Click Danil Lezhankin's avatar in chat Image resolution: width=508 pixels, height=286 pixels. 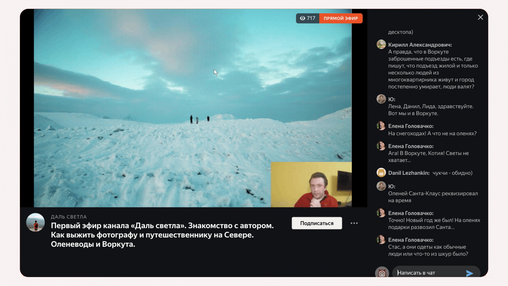coord(381,172)
